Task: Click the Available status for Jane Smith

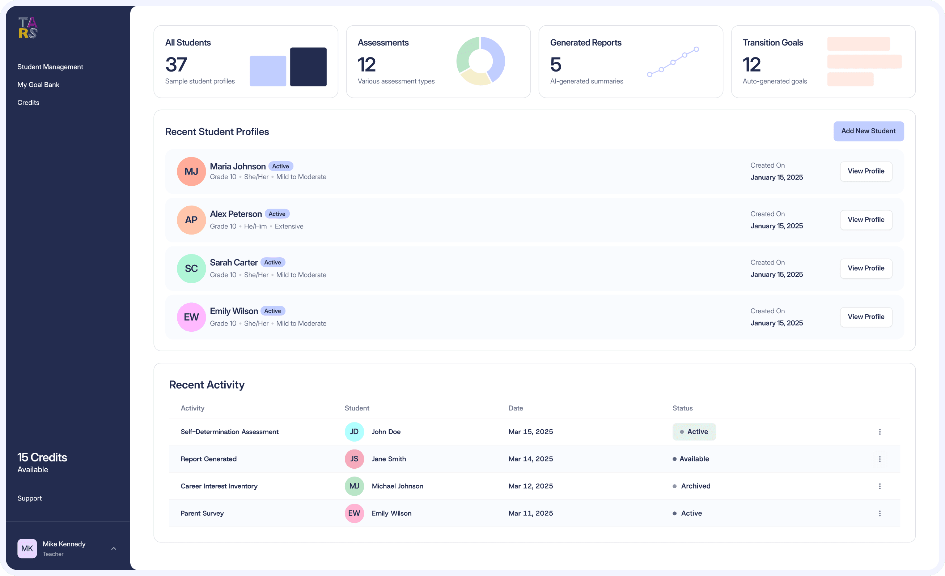Action: [691, 459]
